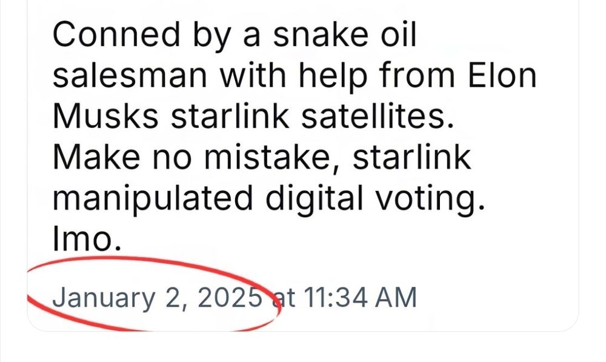Click the word 'salesman' in the post

(130, 76)
